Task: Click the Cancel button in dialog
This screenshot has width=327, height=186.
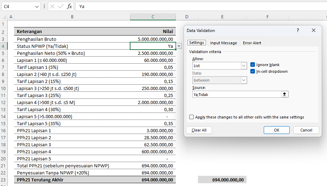Action: 306,130
